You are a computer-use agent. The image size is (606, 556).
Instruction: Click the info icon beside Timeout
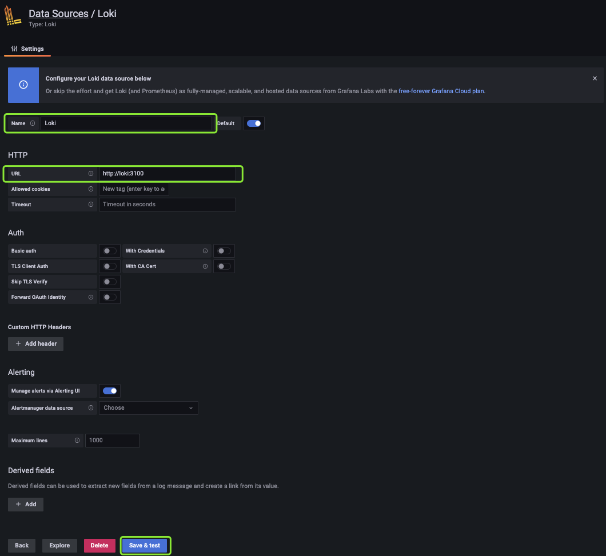91,205
